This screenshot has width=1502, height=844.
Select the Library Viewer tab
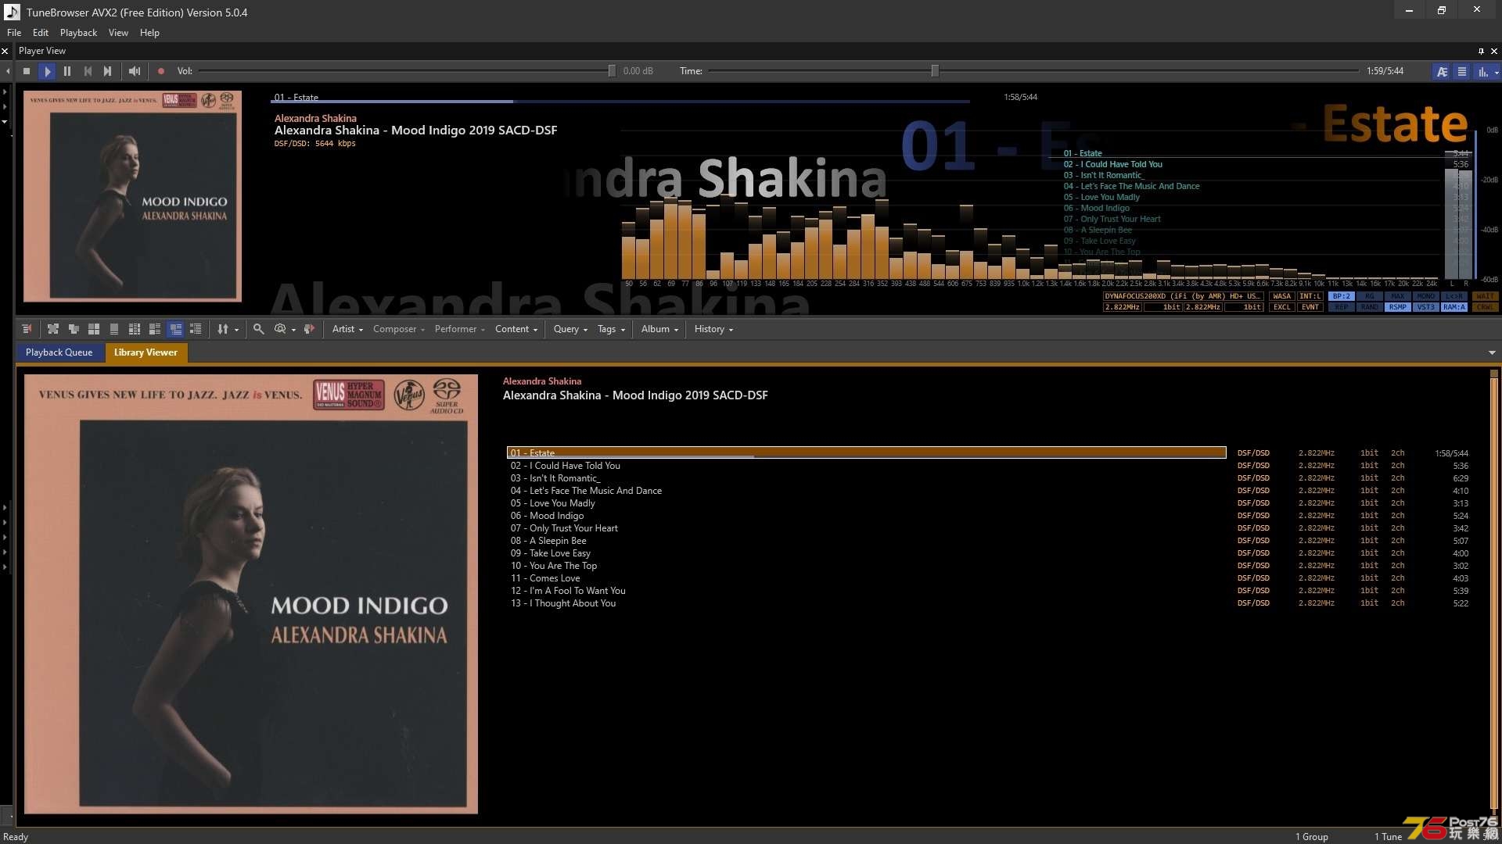pyautogui.click(x=146, y=352)
